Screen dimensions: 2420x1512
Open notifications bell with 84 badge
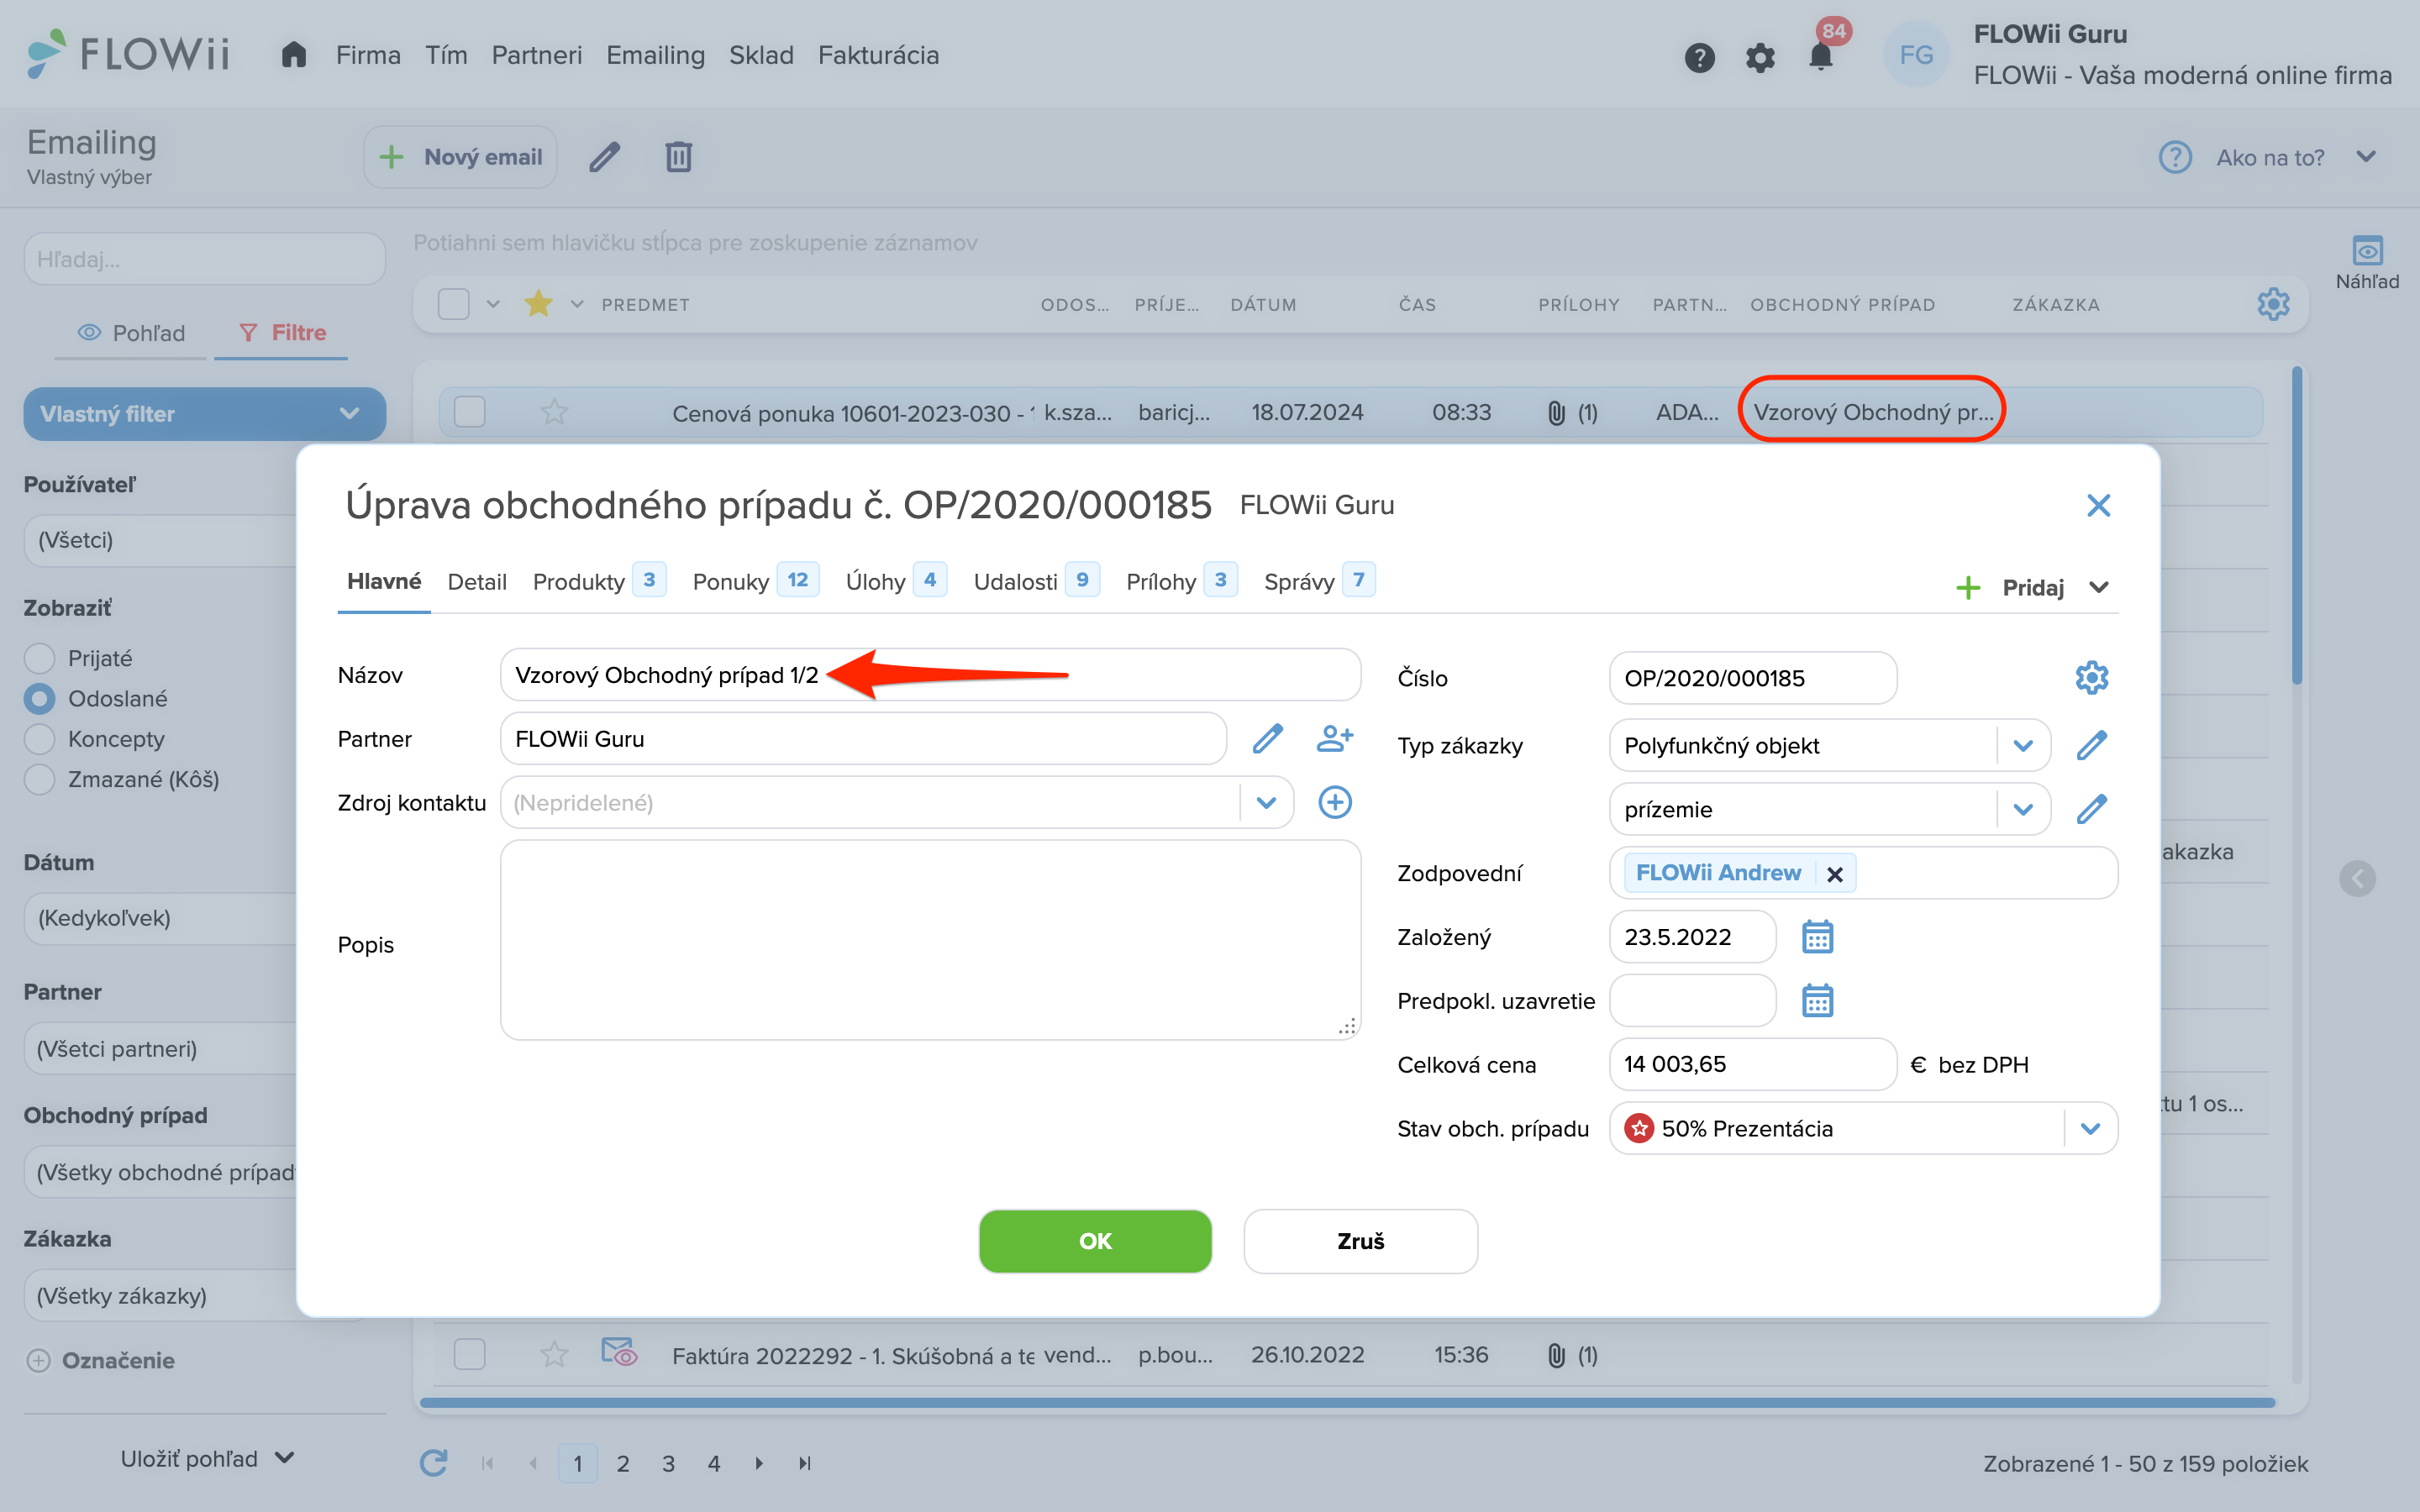(1821, 56)
